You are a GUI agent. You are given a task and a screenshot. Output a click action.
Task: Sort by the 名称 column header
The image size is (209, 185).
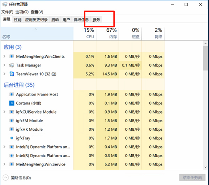click(37, 33)
